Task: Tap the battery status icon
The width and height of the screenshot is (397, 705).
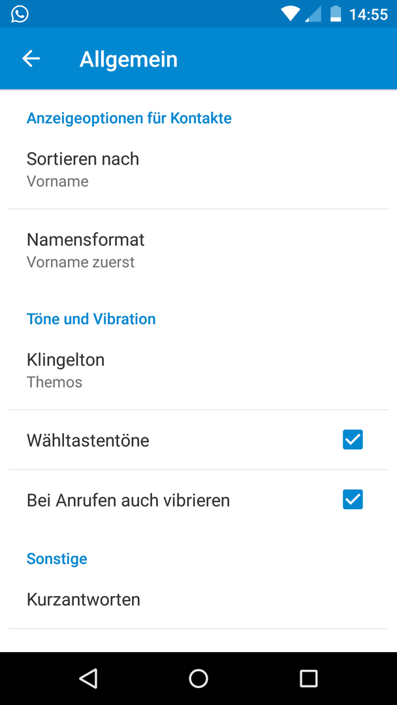Action: click(x=336, y=14)
